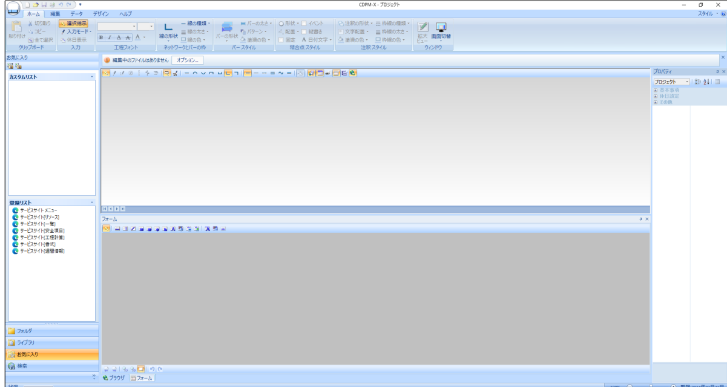Click the 全て選択 select all button
727x387 pixels.
click(41, 39)
